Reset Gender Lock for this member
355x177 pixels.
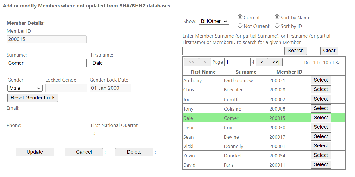coord(33,98)
